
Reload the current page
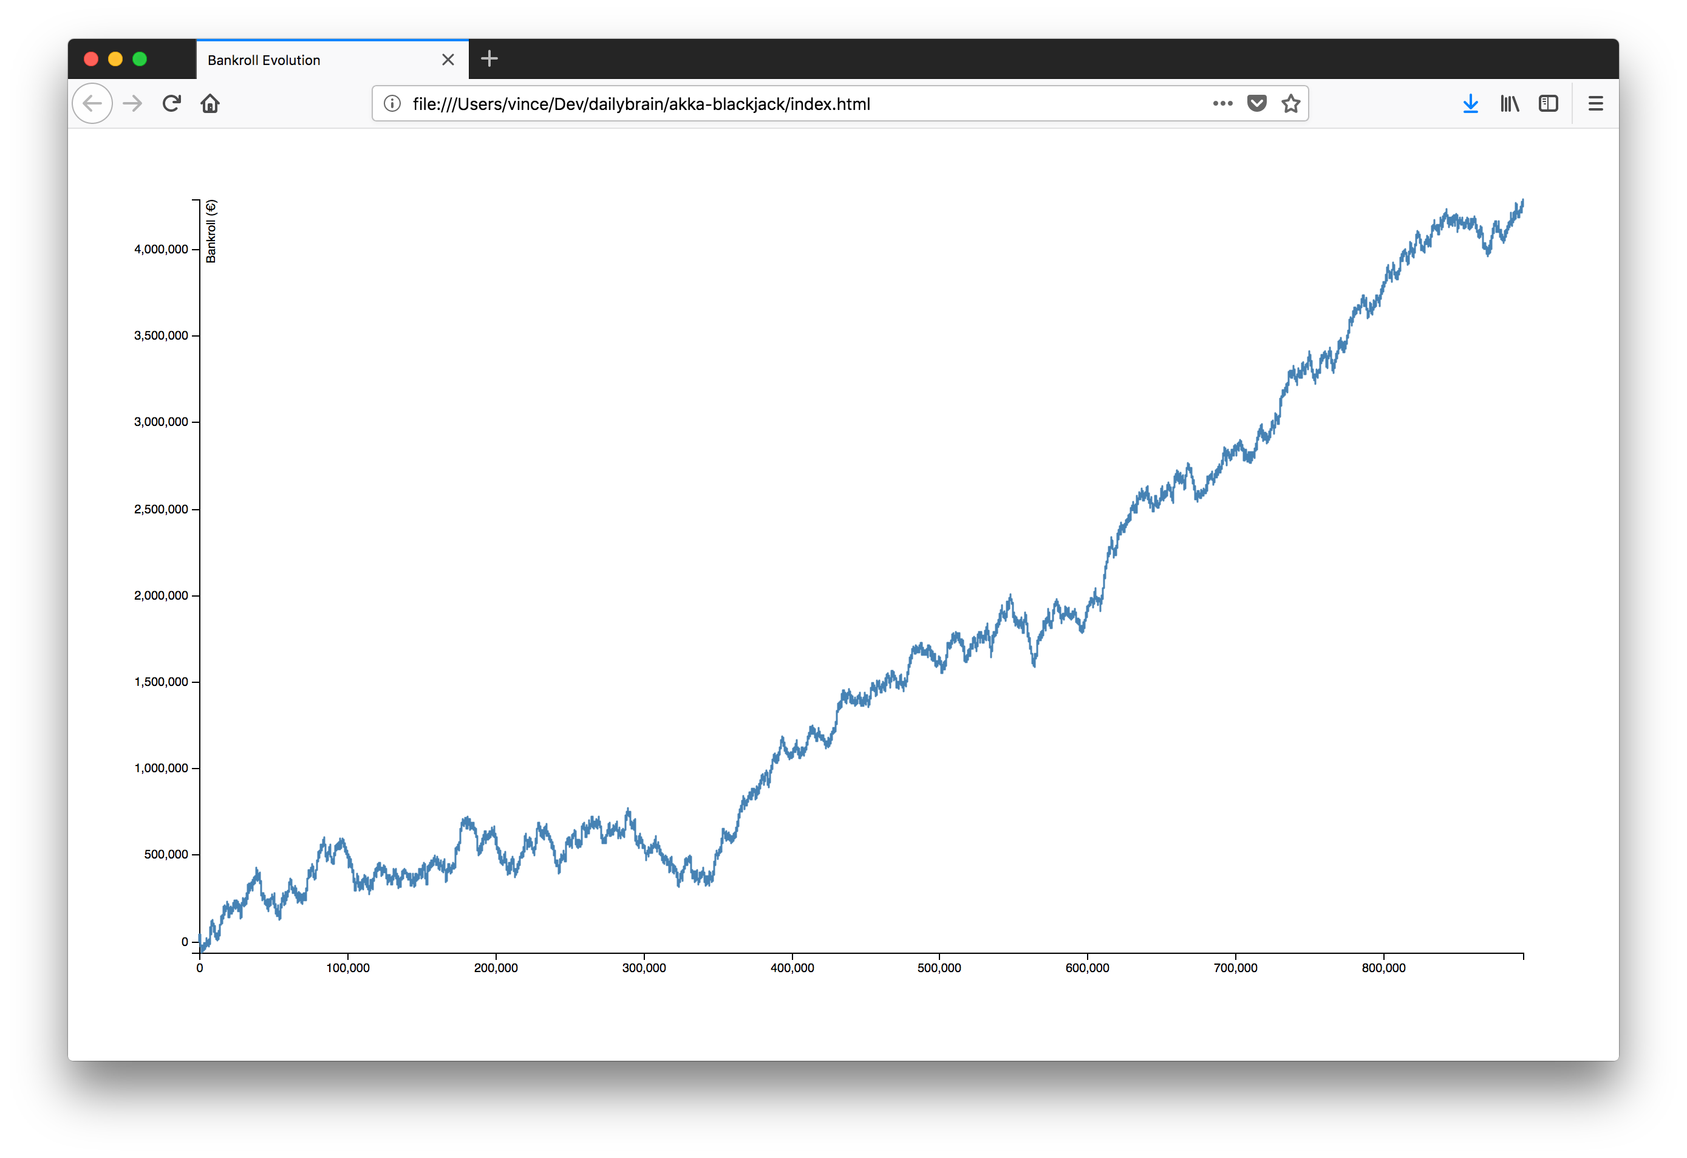click(171, 104)
